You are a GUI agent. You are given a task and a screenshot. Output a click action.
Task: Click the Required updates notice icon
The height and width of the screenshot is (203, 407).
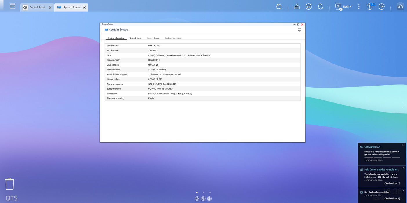[x=361, y=192]
